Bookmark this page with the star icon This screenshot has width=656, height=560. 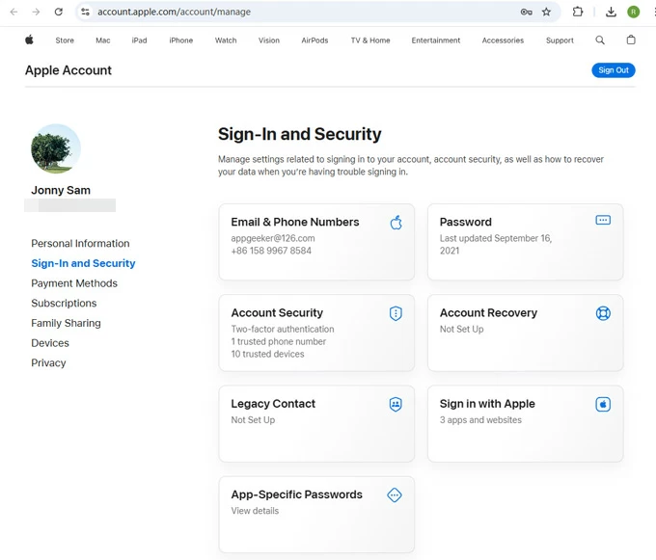pyautogui.click(x=546, y=13)
